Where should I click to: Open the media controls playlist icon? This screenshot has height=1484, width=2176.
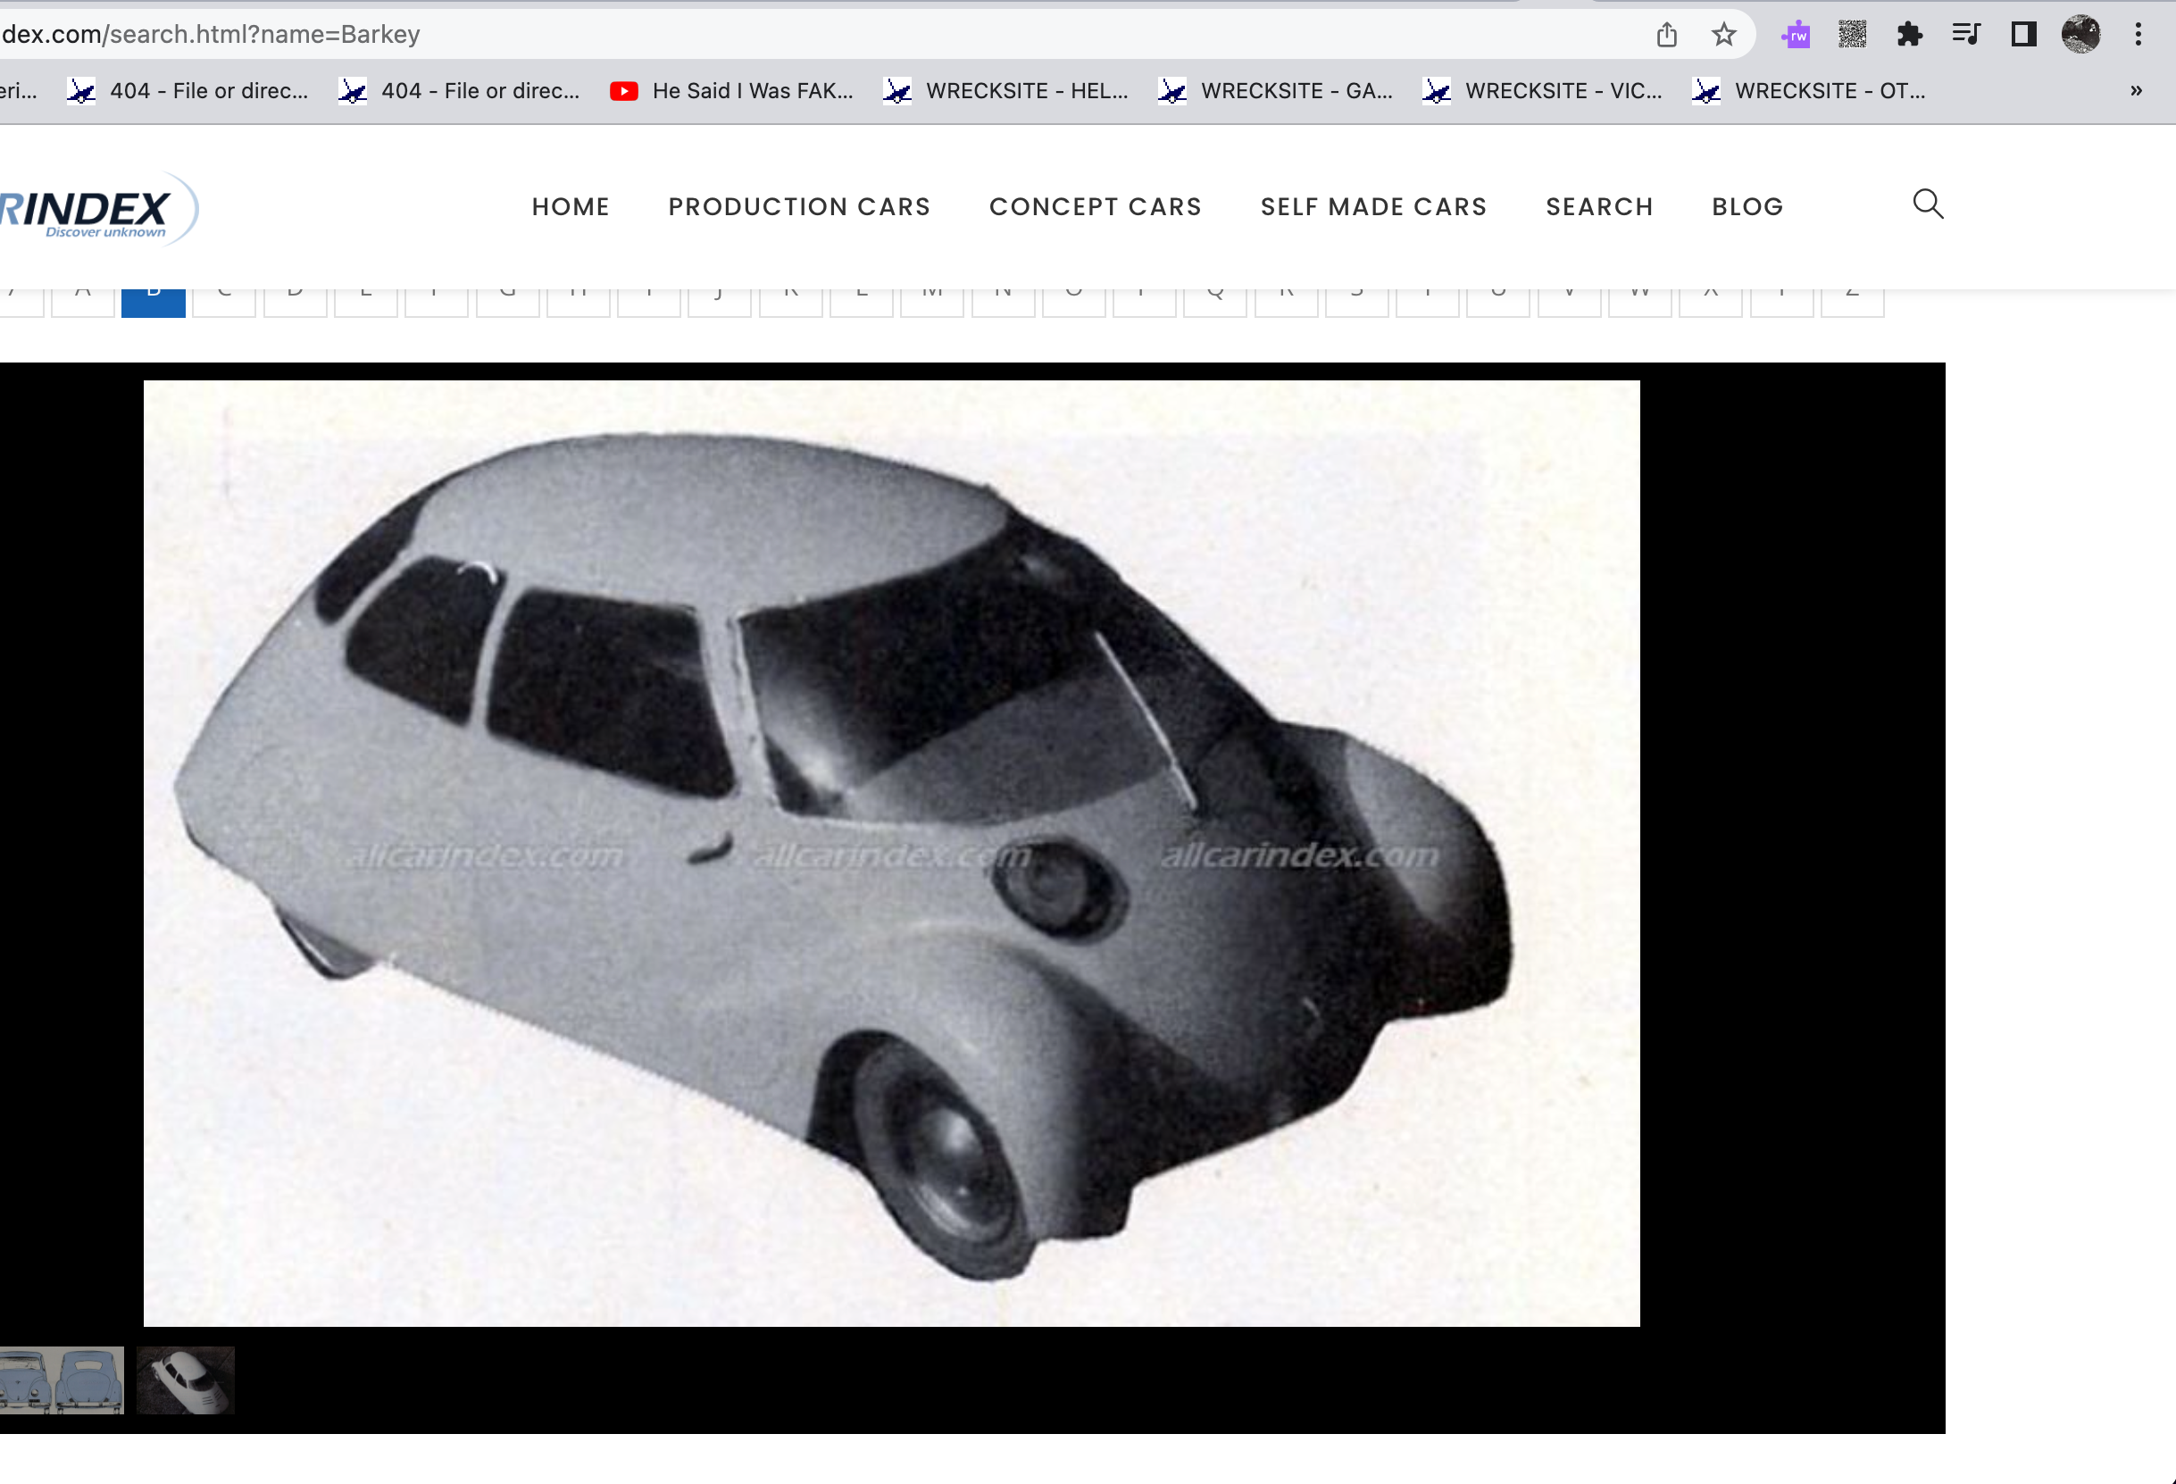click(1965, 35)
